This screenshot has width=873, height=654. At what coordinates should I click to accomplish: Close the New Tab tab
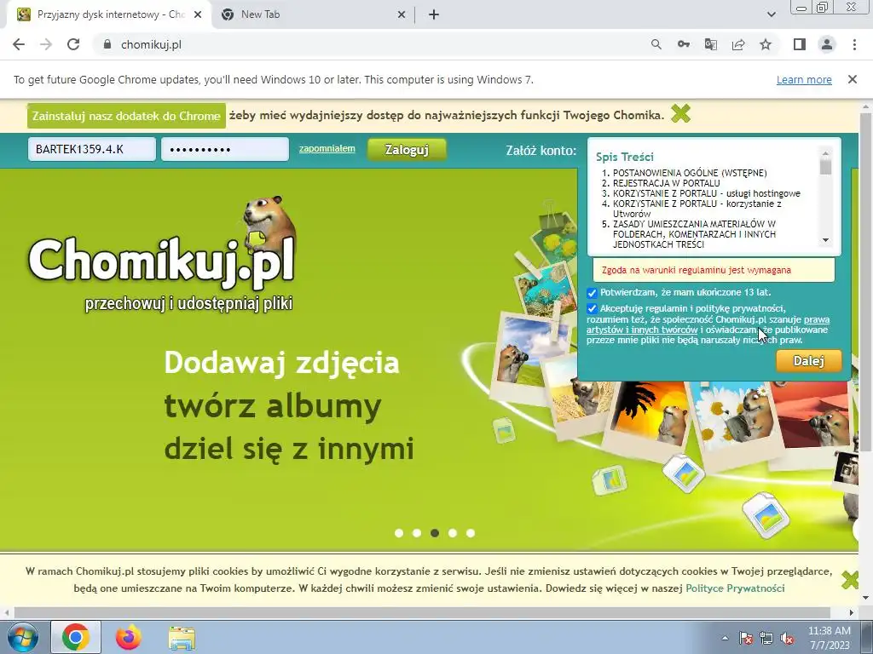click(402, 15)
